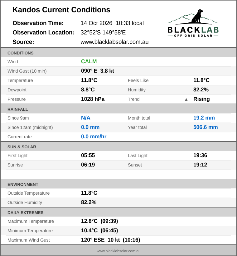Click the Since 12am (midnight) label
The height and width of the screenshot is (256, 237).
30,127
